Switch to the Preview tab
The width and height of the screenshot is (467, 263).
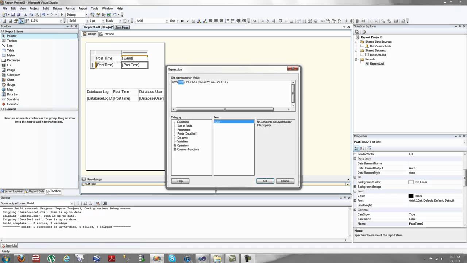coord(107,34)
